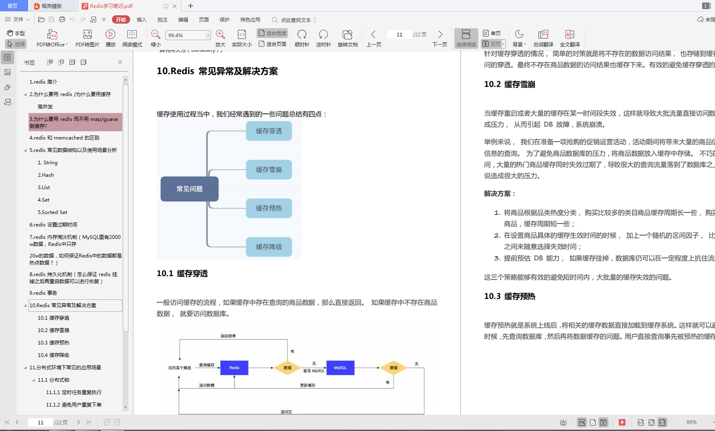Jump to bookmark '9.redis 事务'
715x431 pixels.
[43, 293]
